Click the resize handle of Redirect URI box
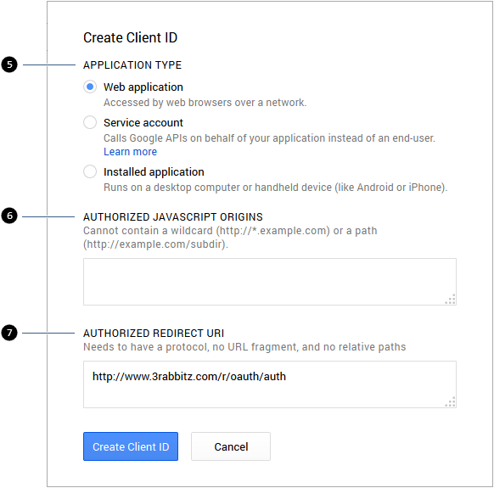The width and height of the screenshot is (494, 488). pos(451,402)
